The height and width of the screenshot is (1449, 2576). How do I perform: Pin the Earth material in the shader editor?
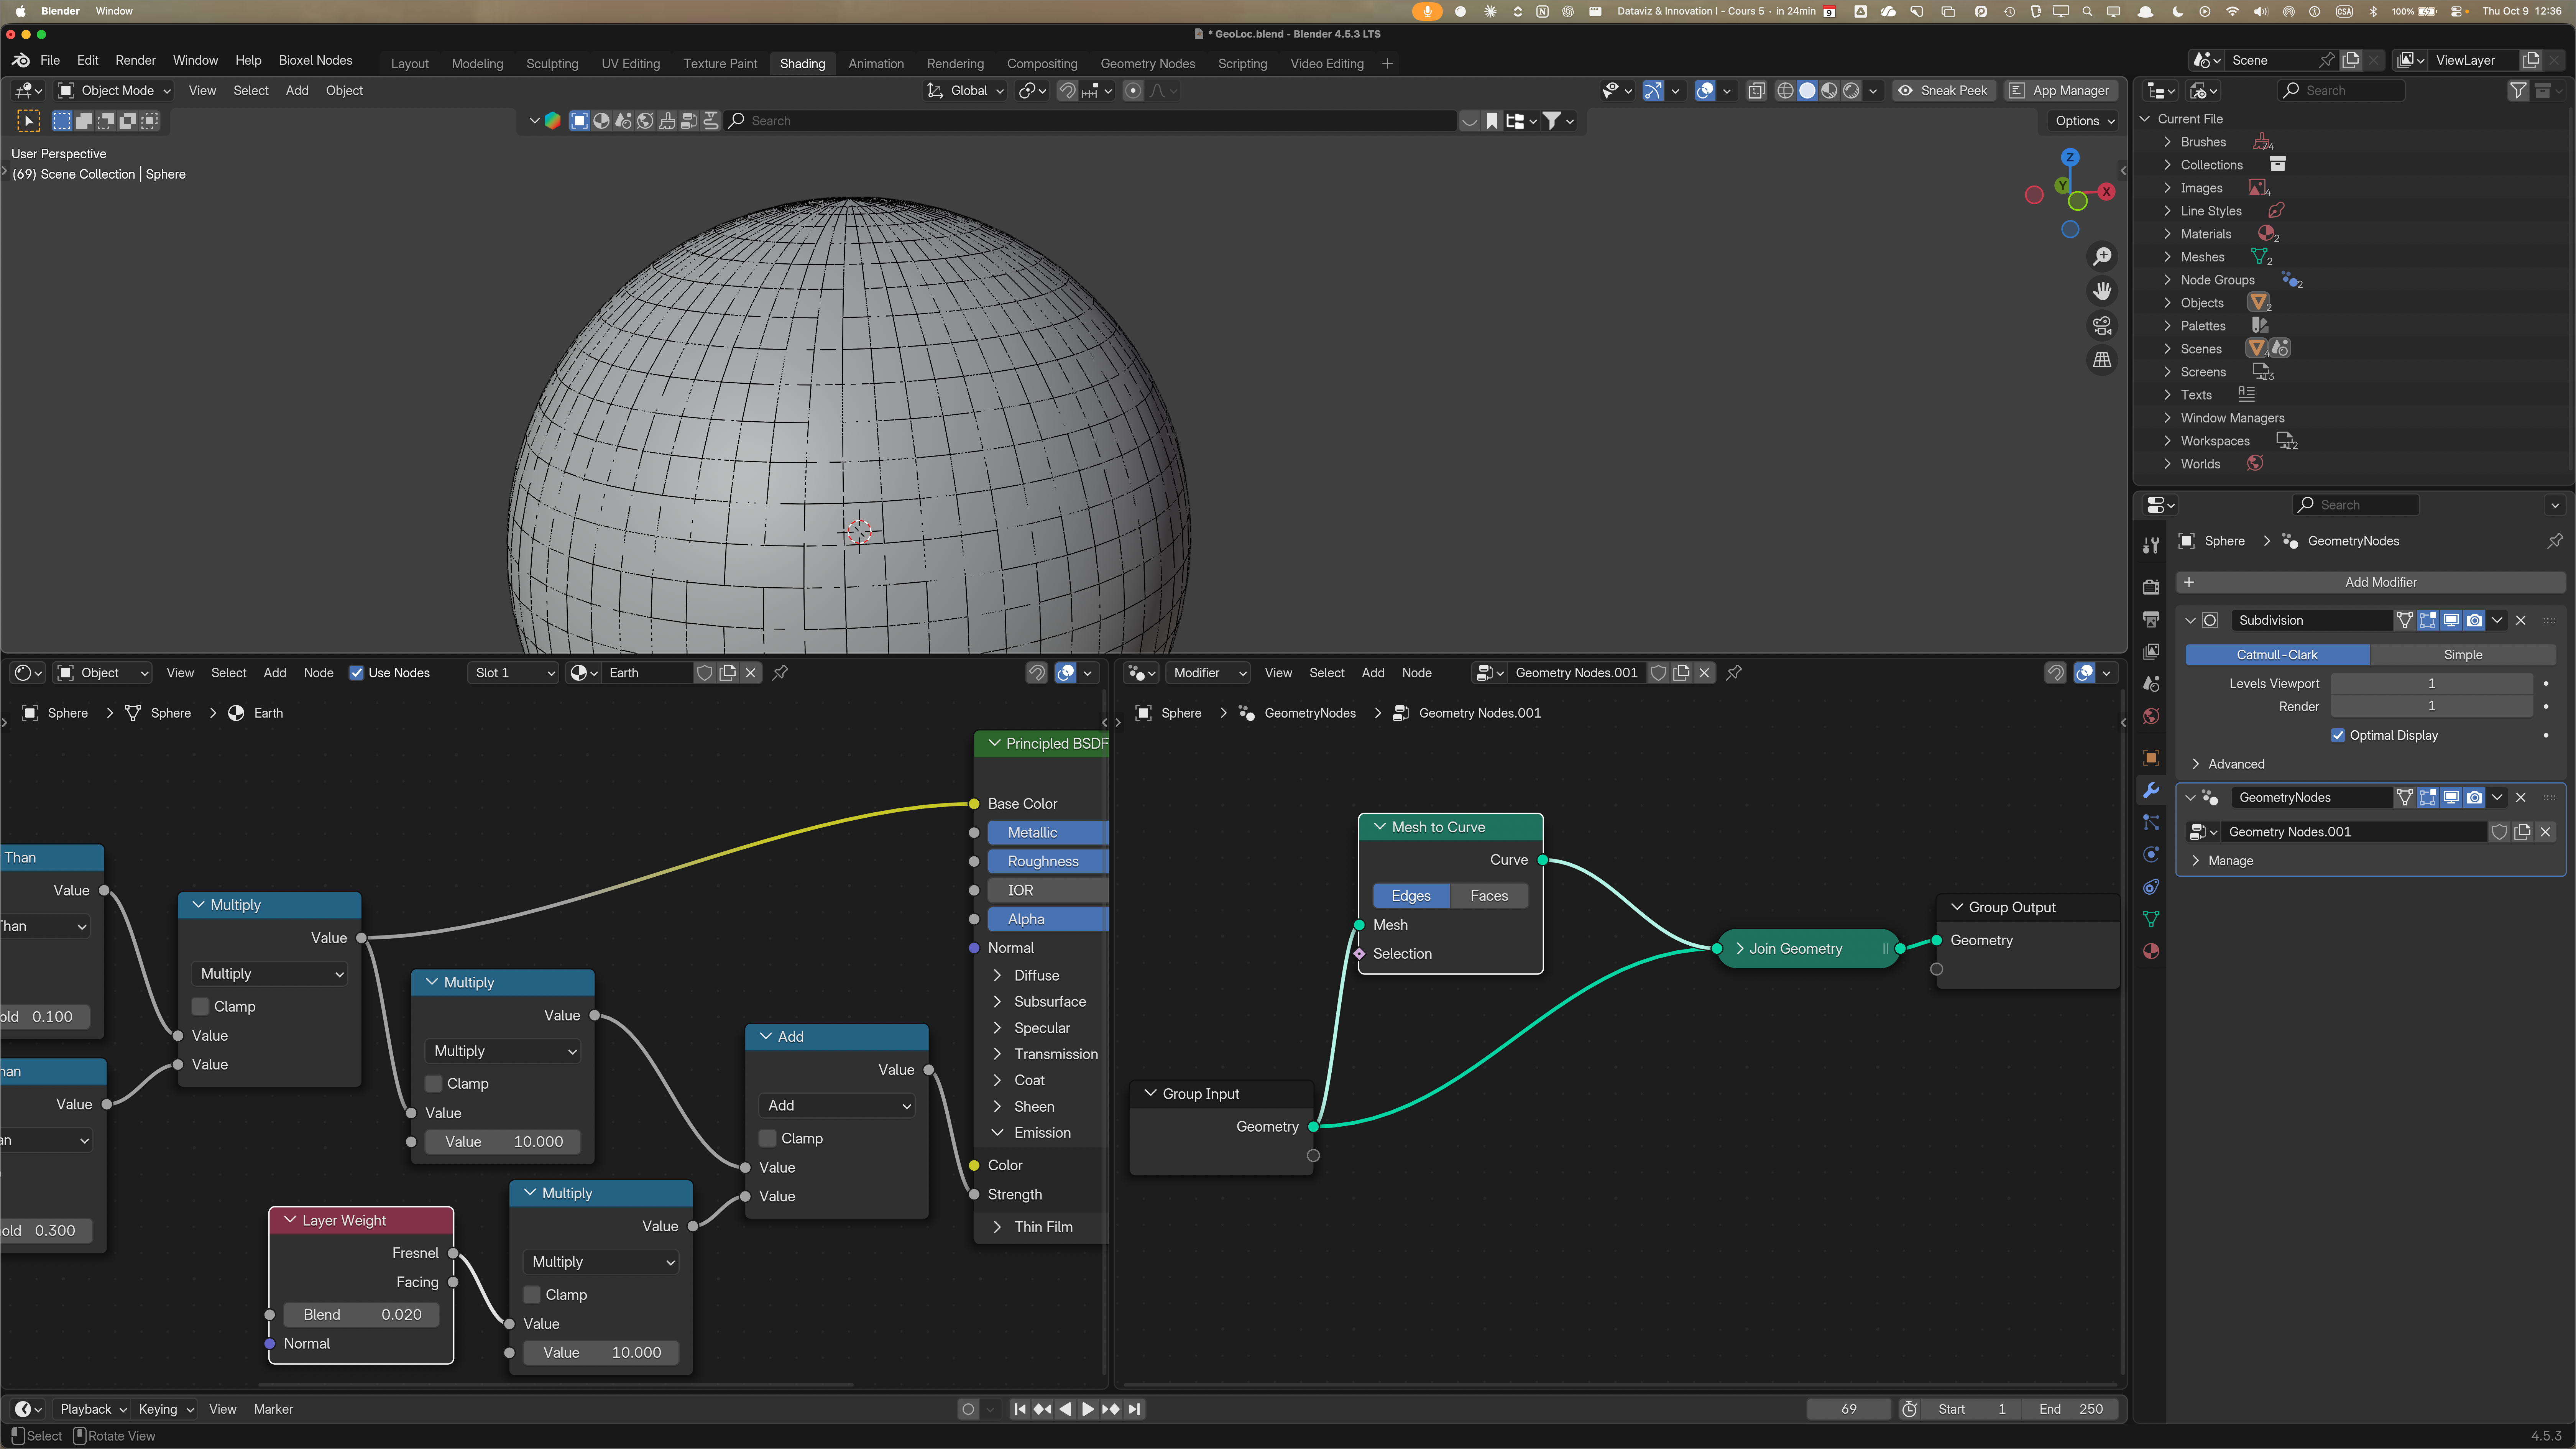[x=780, y=673]
